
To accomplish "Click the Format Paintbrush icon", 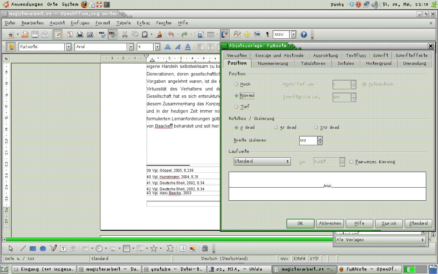I will (159, 35).
